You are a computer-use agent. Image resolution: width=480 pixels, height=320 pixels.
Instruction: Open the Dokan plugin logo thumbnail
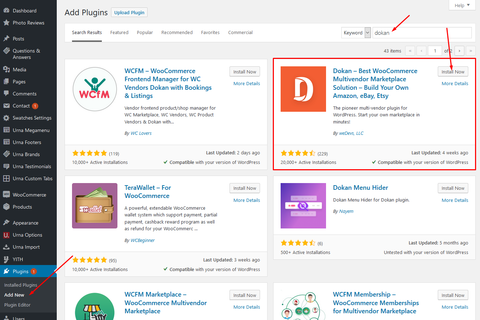(303, 89)
